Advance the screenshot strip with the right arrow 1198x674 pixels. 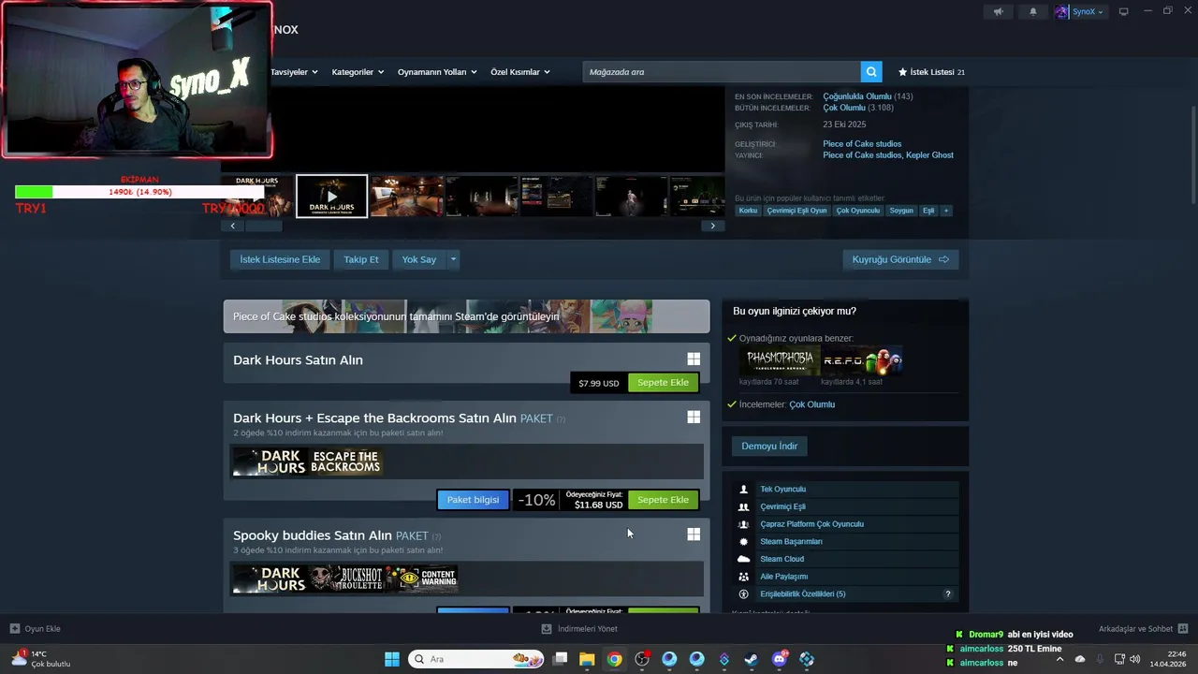click(712, 226)
